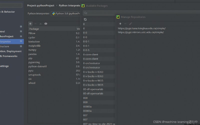
Task: Open Version Control settings section
Action: (2, 31)
